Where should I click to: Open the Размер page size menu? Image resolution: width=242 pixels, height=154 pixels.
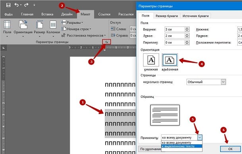pos(39,29)
